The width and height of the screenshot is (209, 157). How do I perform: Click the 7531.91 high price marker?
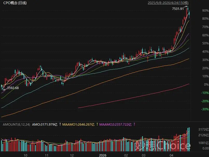point(178,9)
